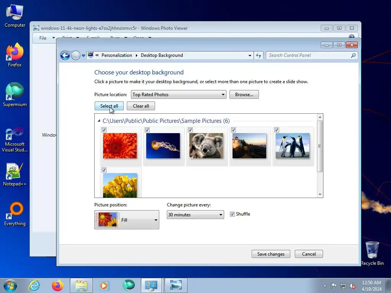The image size is (391, 293).
Task: Select the koala thumbnail
Action: click(206, 146)
